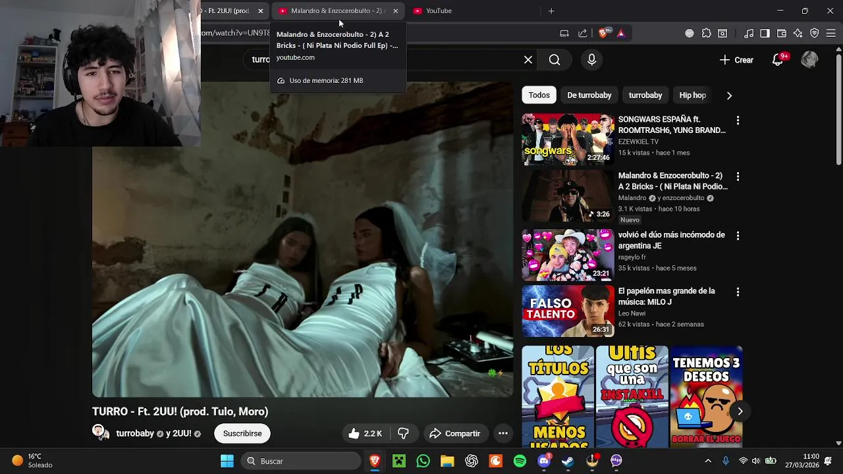Click the Crear button
Viewport: 843px width, 474px height.
[736, 60]
